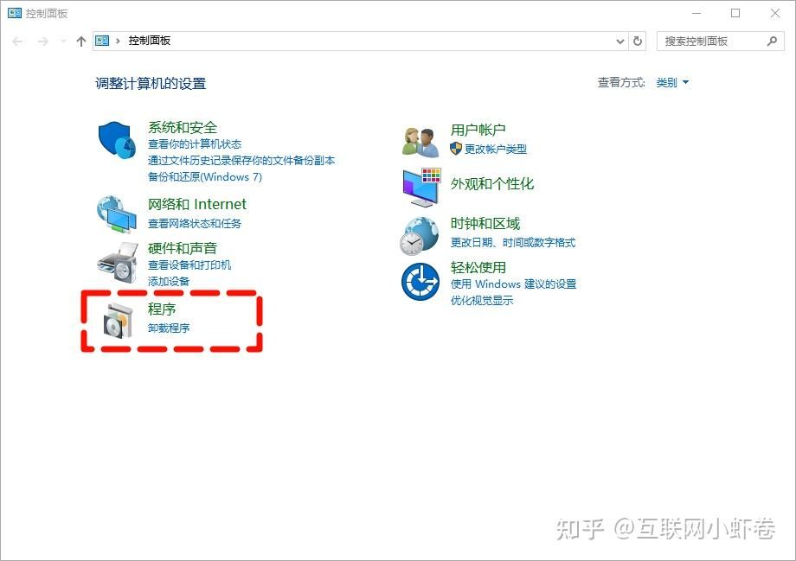Click the refresh button beside address bar
This screenshot has width=796, height=561.
point(639,41)
